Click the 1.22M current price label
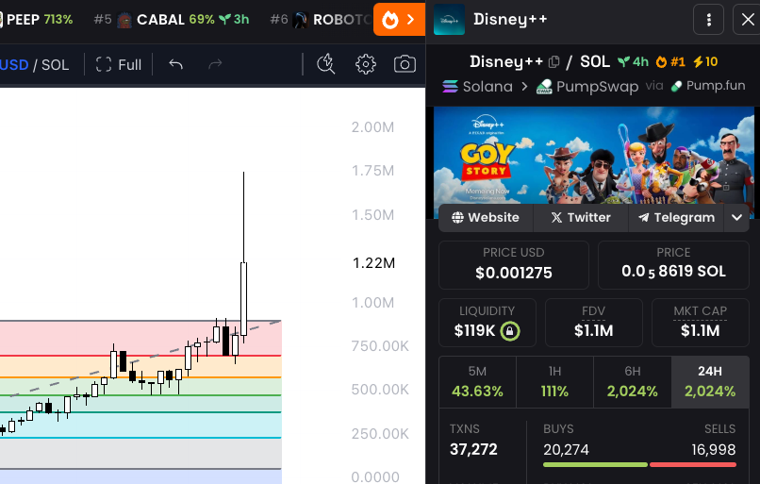The image size is (760, 484). pyautogui.click(x=373, y=263)
